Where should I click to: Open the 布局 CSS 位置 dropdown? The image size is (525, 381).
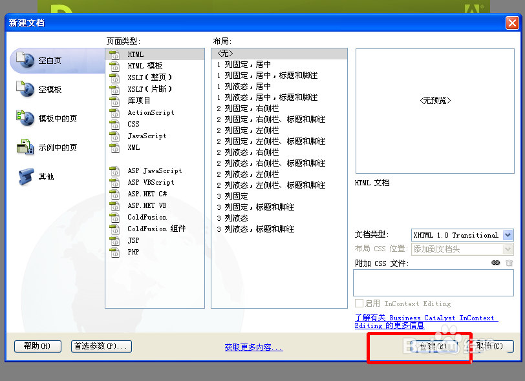click(462, 249)
